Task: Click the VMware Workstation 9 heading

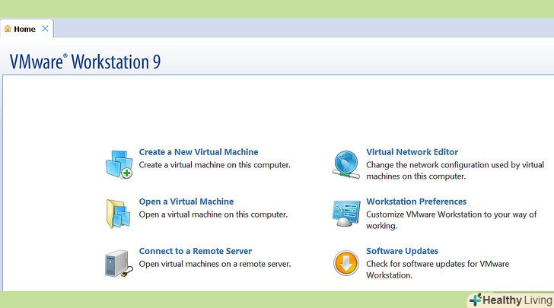Action: coord(85,62)
